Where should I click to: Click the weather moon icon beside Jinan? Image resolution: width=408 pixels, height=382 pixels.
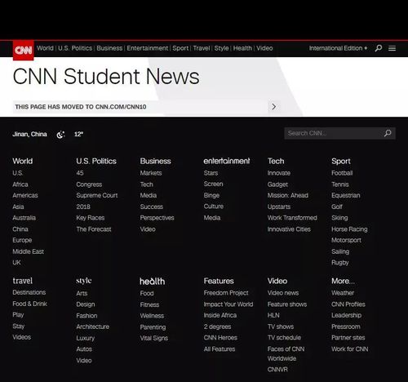click(60, 135)
